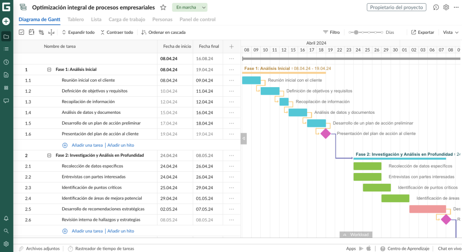Image resolution: width=462 pixels, height=252 pixels.
Task: Collapse Fase 1: Análisis Inicial group
Action: (x=49, y=70)
